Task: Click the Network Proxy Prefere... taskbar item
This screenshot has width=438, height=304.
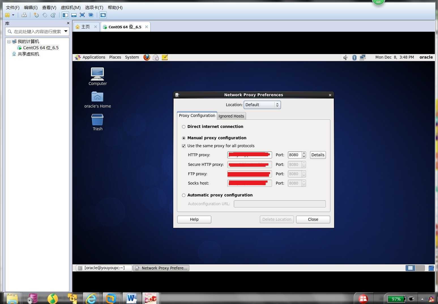Action: (x=161, y=268)
